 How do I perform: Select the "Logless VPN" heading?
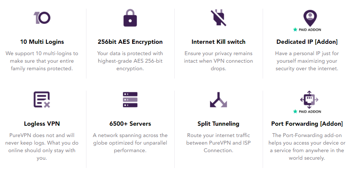click(x=42, y=124)
